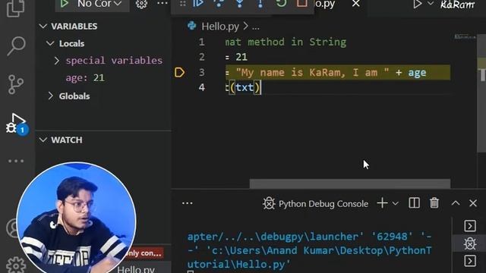Continue debugging execution

point(198,4)
